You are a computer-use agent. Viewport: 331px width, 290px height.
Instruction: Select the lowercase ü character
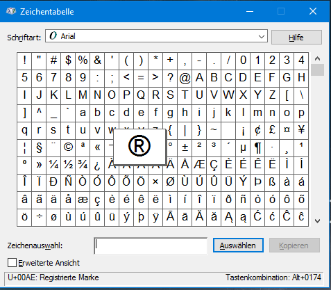[x=112, y=218]
